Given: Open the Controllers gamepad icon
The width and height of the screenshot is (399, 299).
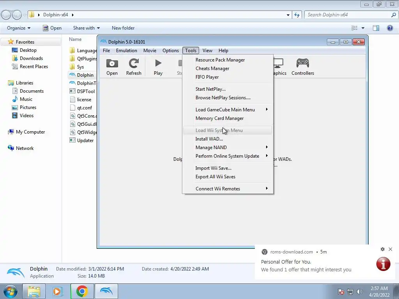Looking at the screenshot, I should 302,63.
